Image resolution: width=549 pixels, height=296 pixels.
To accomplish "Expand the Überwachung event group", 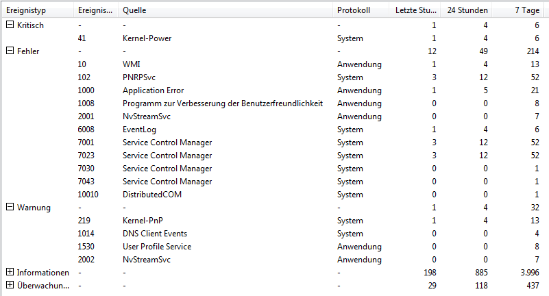I will click(x=10, y=285).
